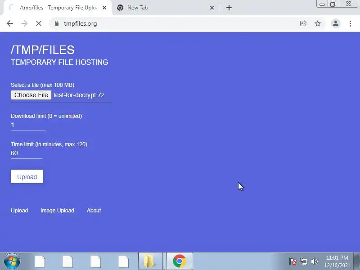Click the volume speaker tray icon
Image resolution: width=360 pixels, height=270 pixels.
(314, 261)
